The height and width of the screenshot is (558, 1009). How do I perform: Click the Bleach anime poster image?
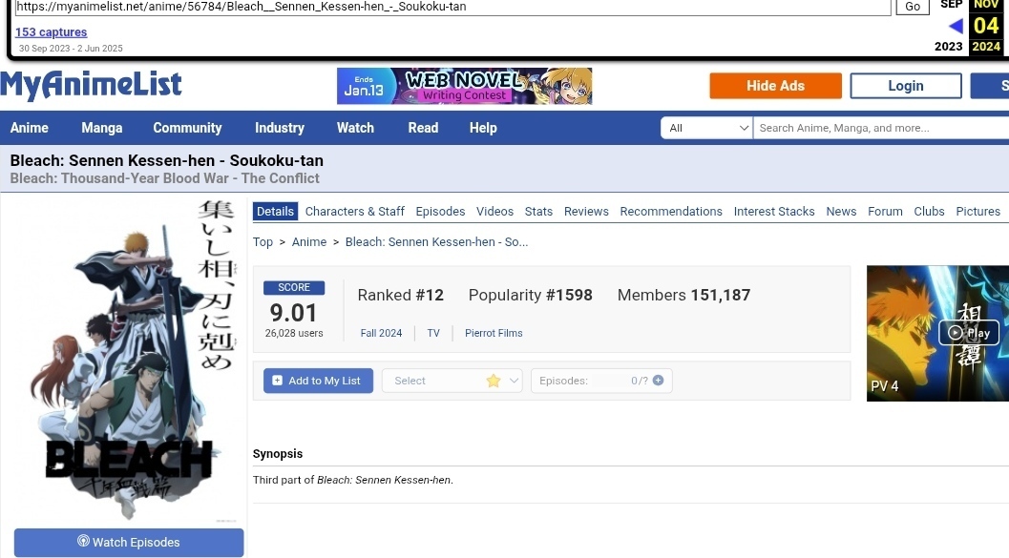(x=124, y=361)
